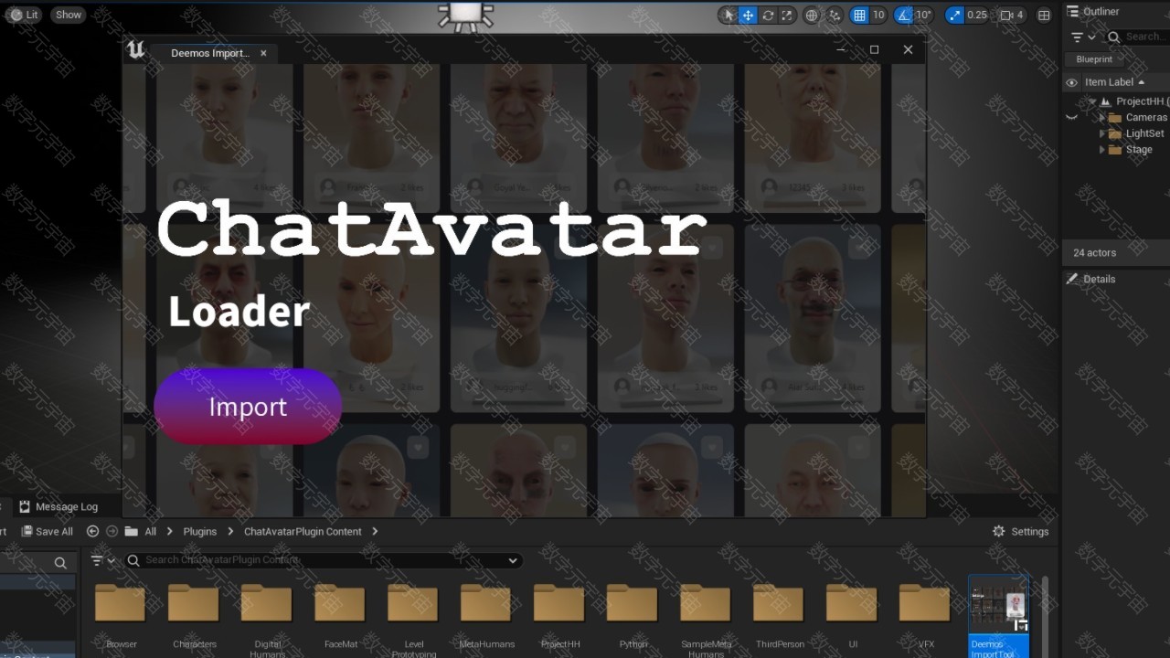The image size is (1170, 658).
Task: Open the rotation snap 10° dropdown
Action: coord(923,15)
